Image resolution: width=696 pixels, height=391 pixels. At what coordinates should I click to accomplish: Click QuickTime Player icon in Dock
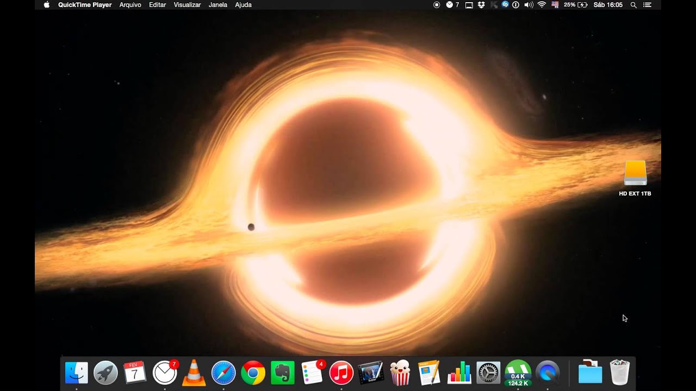click(x=548, y=373)
